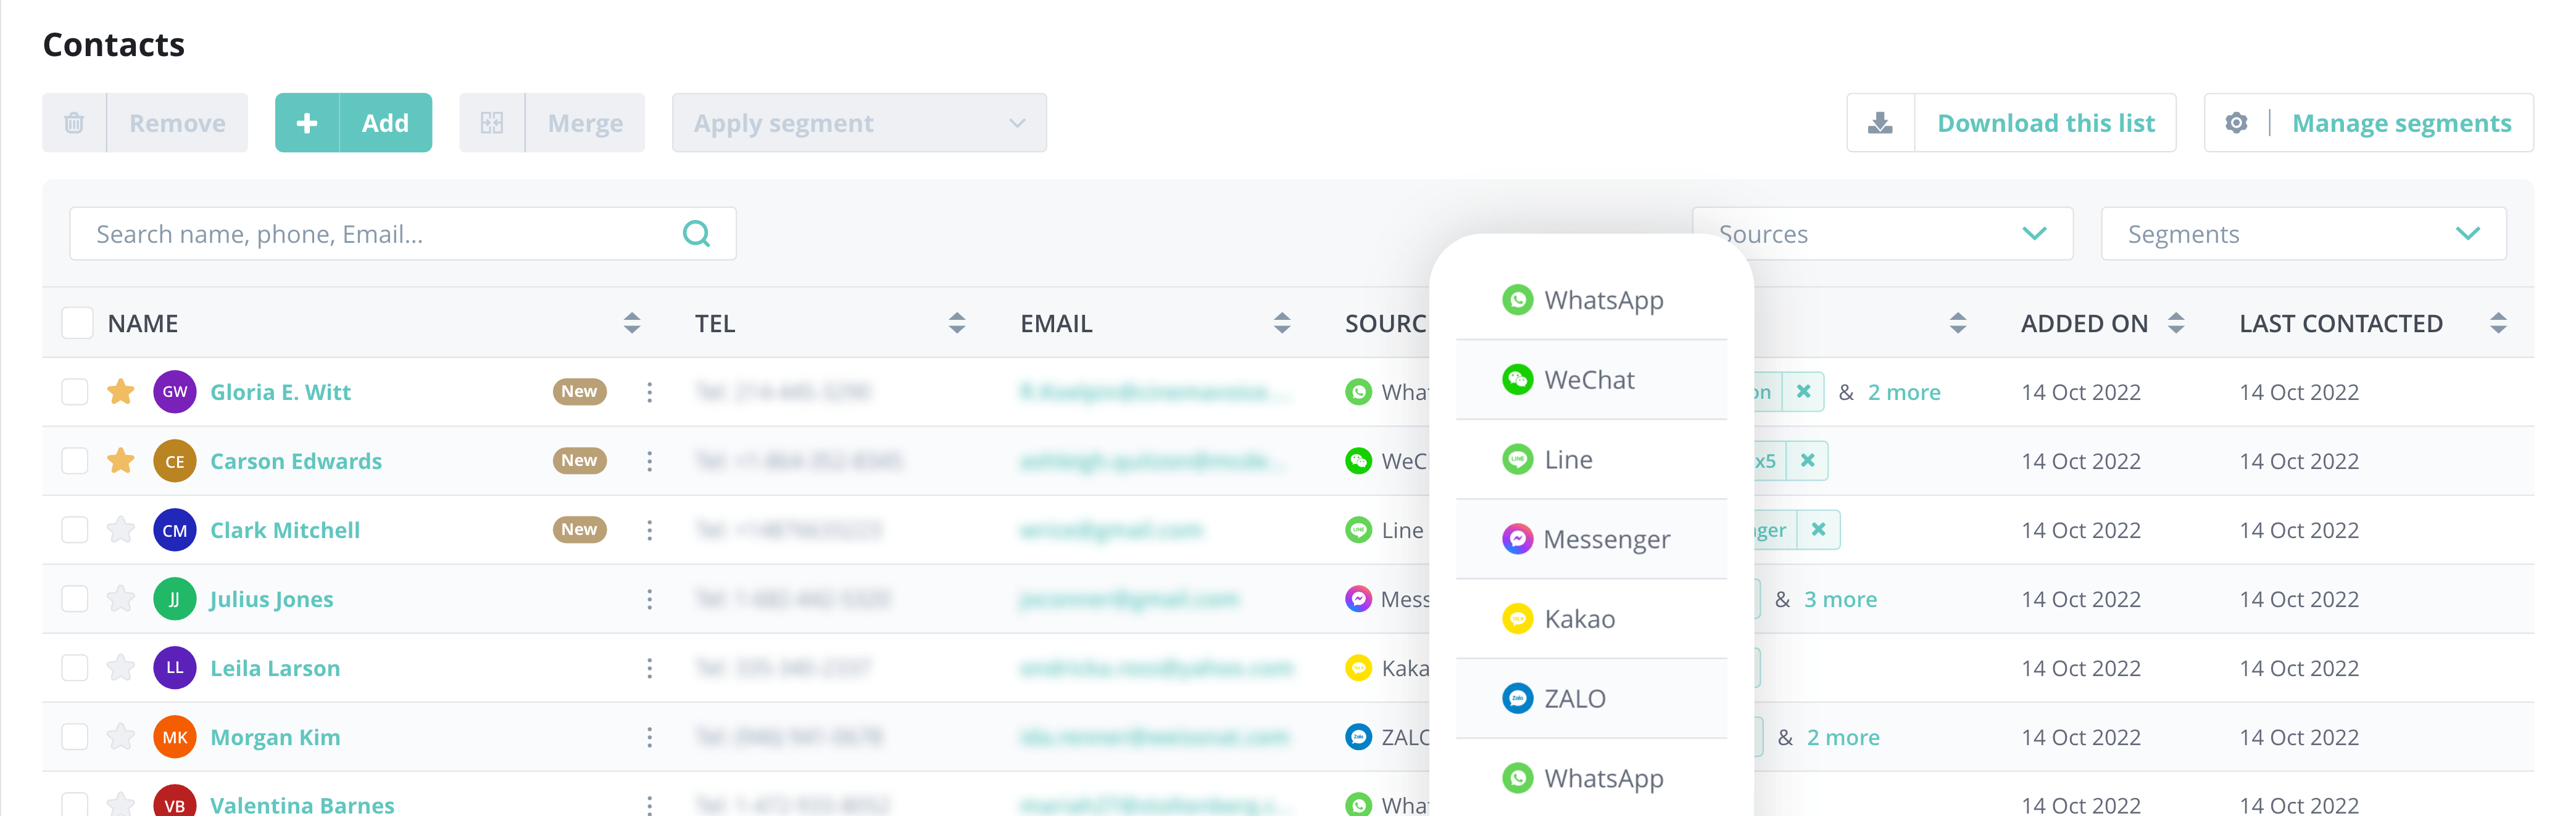
Task: Expand the Segments filter dropdown
Action: [2303, 234]
